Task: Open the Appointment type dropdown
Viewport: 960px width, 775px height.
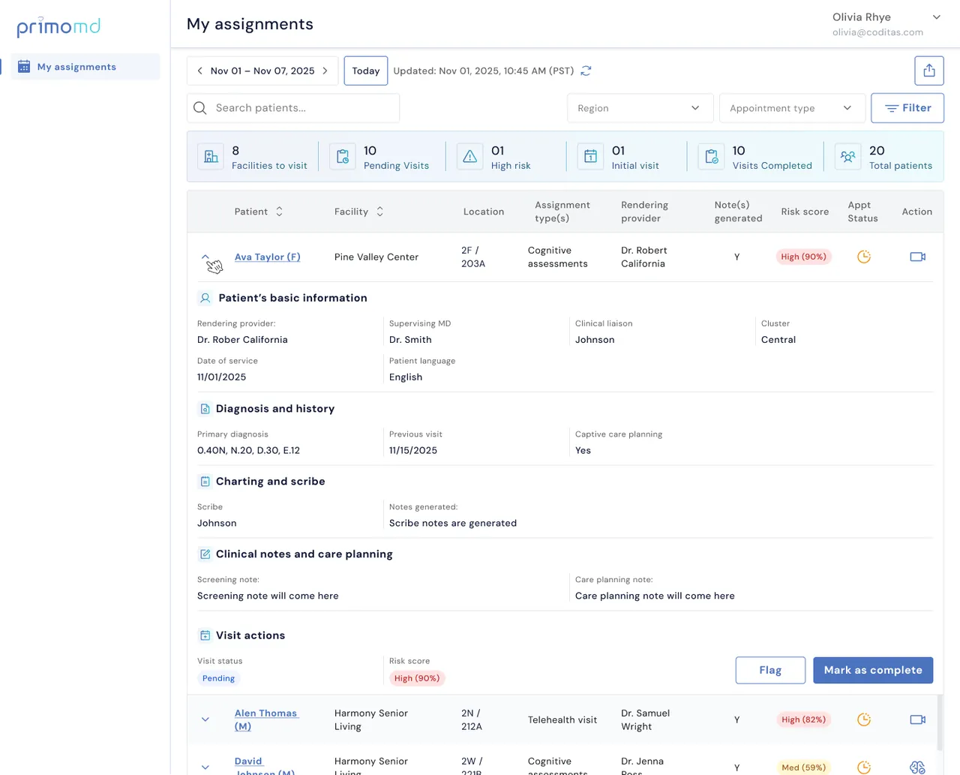Action: pos(792,108)
